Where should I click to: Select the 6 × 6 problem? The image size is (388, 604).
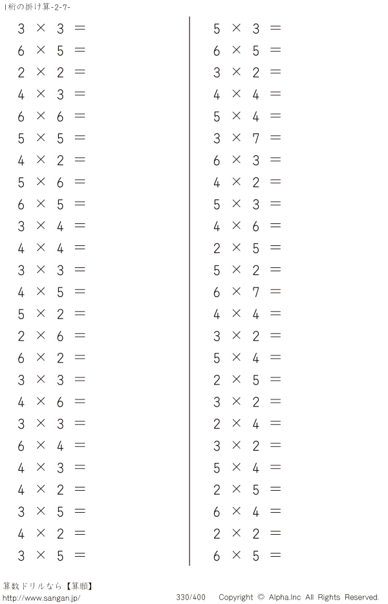click(x=52, y=117)
